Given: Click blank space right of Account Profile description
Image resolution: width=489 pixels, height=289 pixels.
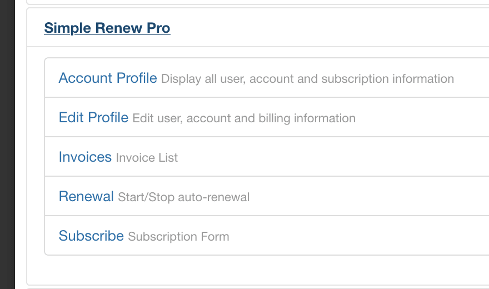Looking at the screenshot, I should [471, 79].
